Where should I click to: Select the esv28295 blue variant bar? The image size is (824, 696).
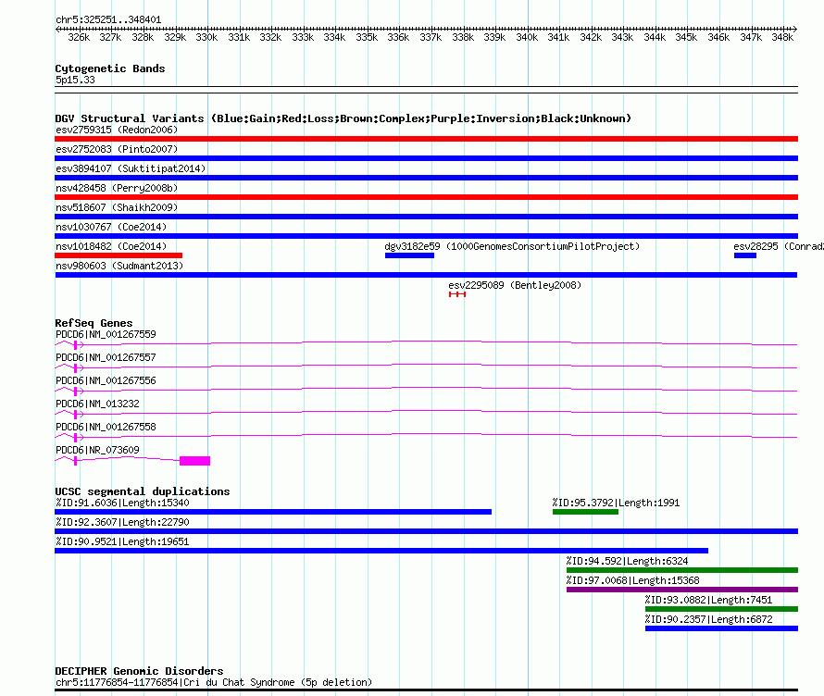(745, 255)
